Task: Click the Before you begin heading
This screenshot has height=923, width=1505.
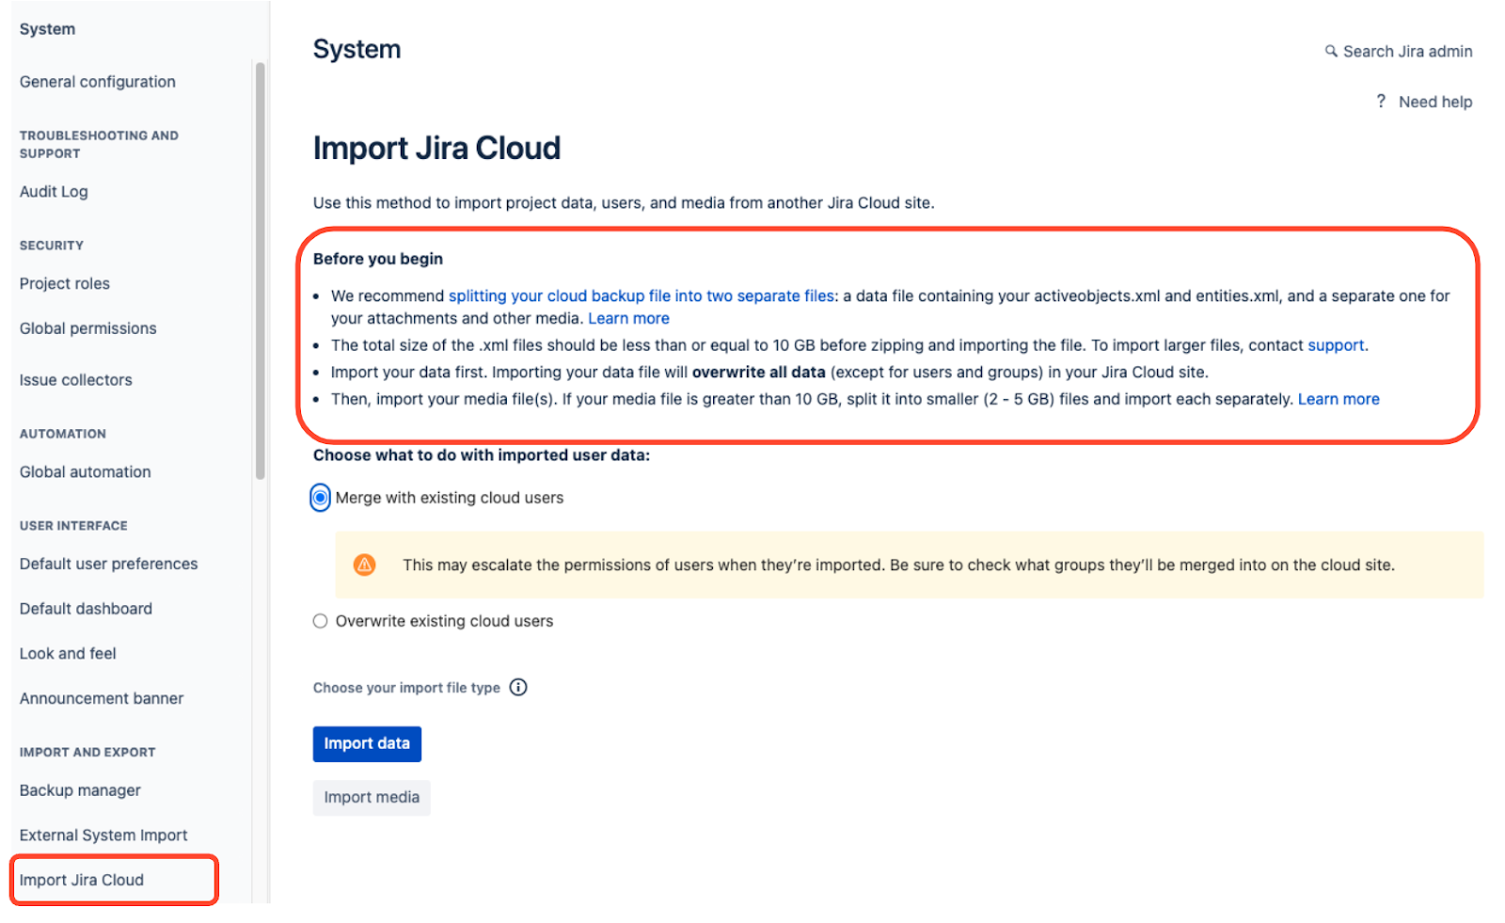Action: coord(378,259)
